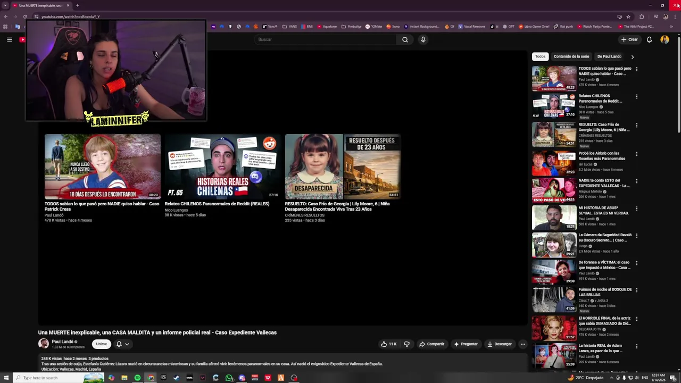
Task: Open the Rat punk bookmark
Action: (563, 27)
